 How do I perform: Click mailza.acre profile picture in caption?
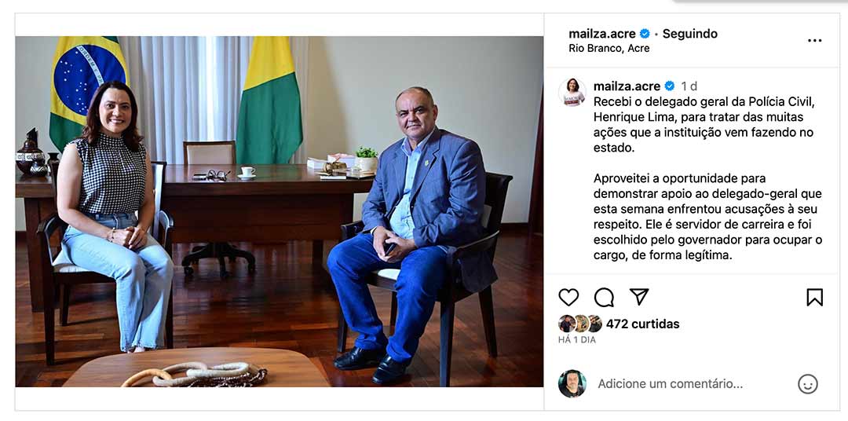572,92
